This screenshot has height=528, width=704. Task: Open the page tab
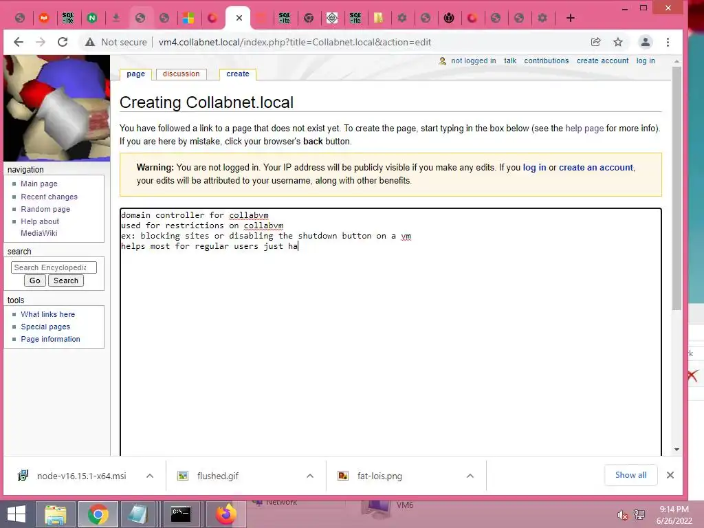[x=135, y=74]
